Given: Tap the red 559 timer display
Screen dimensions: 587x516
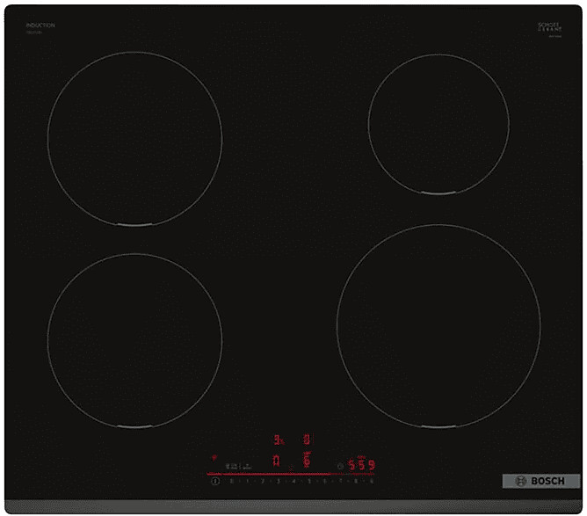Looking at the screenshot, I should coord(361,465).
